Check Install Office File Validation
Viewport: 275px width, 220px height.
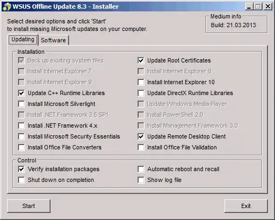[x=141, y=147]
